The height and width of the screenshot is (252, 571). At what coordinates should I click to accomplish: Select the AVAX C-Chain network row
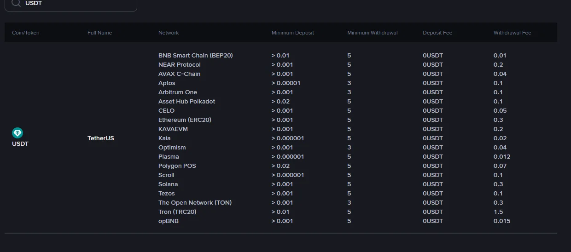pyautogui.click(x=180, y=74)
